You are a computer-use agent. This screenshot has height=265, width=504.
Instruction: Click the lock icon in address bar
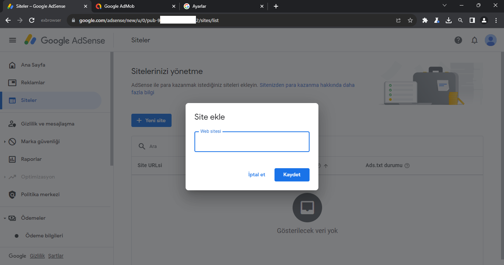[x=74, y=20]
